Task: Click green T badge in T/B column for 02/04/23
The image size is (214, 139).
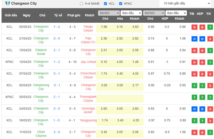Action: (194, 85)
